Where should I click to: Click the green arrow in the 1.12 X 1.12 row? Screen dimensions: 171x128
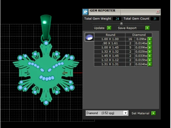pos(150,60)
